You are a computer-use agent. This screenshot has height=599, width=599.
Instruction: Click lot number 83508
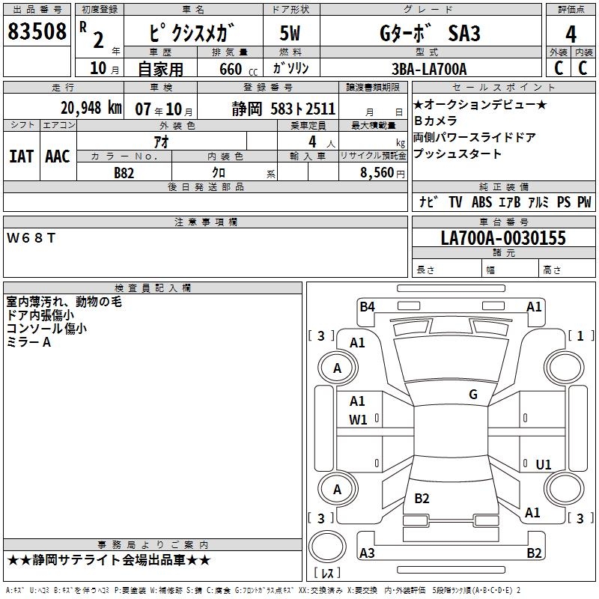point(37,31)
